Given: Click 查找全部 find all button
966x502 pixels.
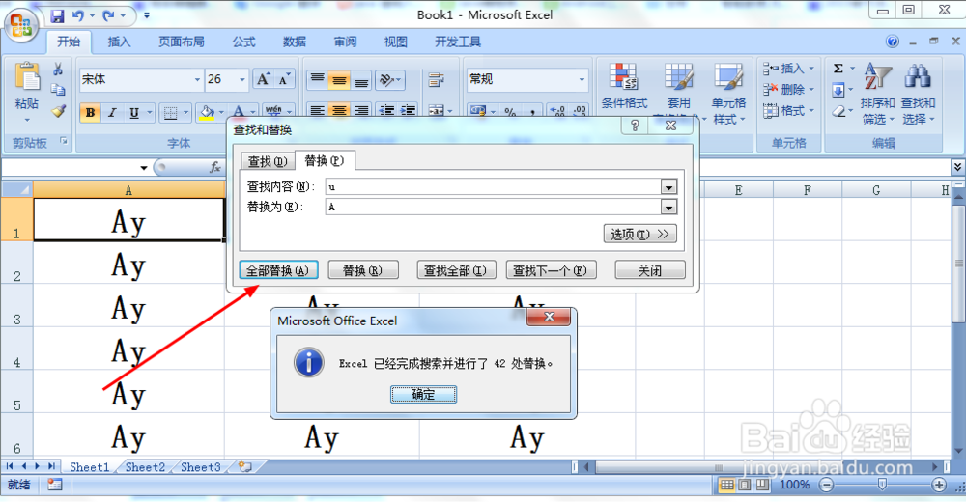Looking at the screenshot, I should click(456, 270).
